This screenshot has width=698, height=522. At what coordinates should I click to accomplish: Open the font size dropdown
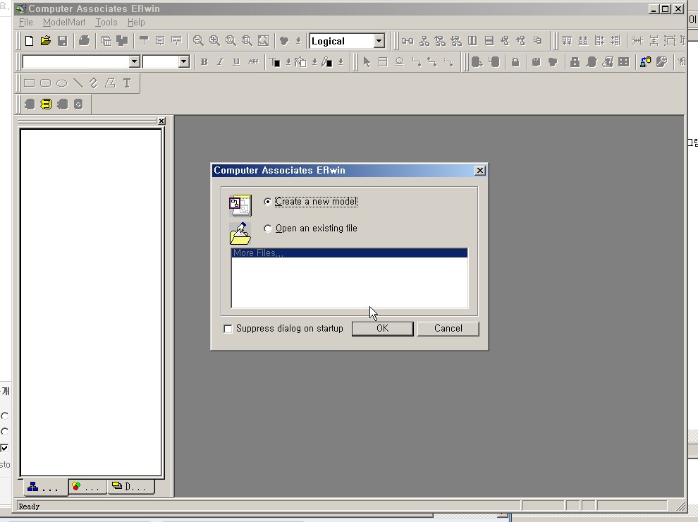(x=183, y=62)
